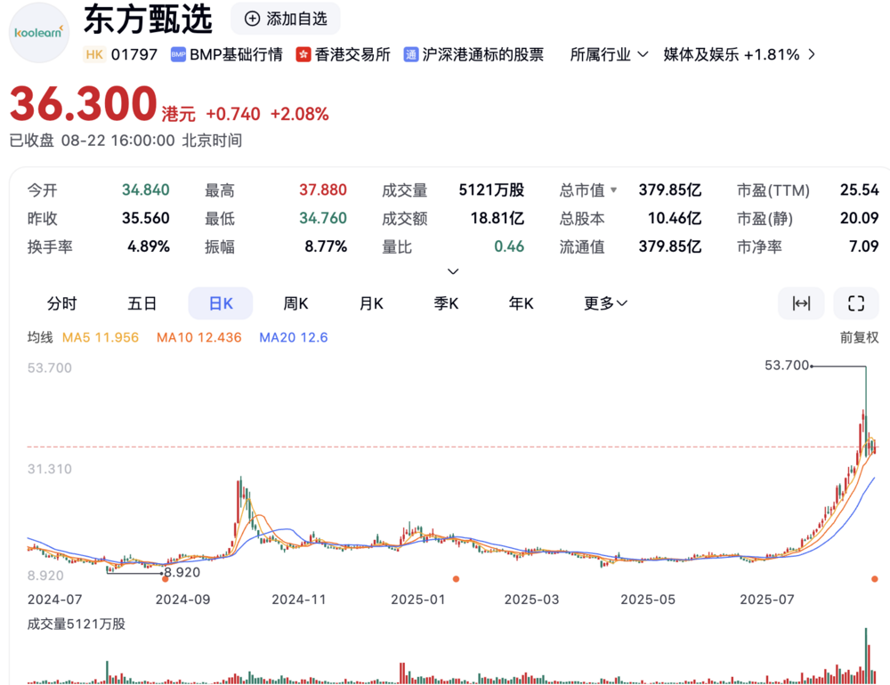Click the plus icon beside 添加自选

(251, 19)
